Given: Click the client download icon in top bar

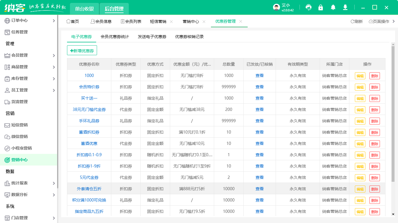Looking at the screenshot, I should click(x=345, y=7).
